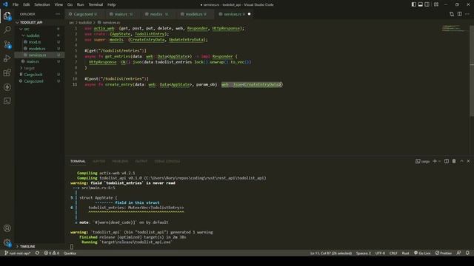Start Go Live server from status bar
This screenshot has width=474, height=266.
[x=422, y=253]
